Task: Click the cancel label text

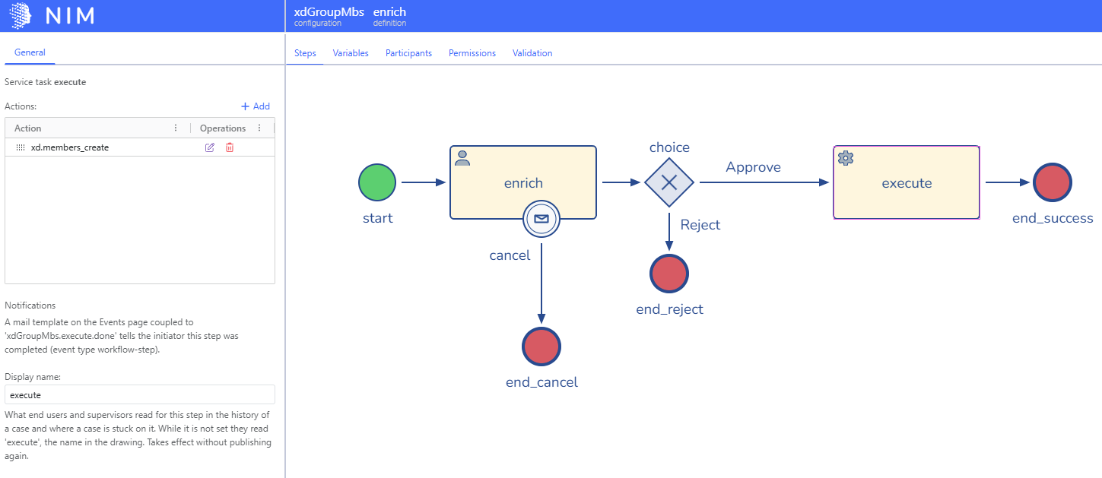Action: (510, 255)
